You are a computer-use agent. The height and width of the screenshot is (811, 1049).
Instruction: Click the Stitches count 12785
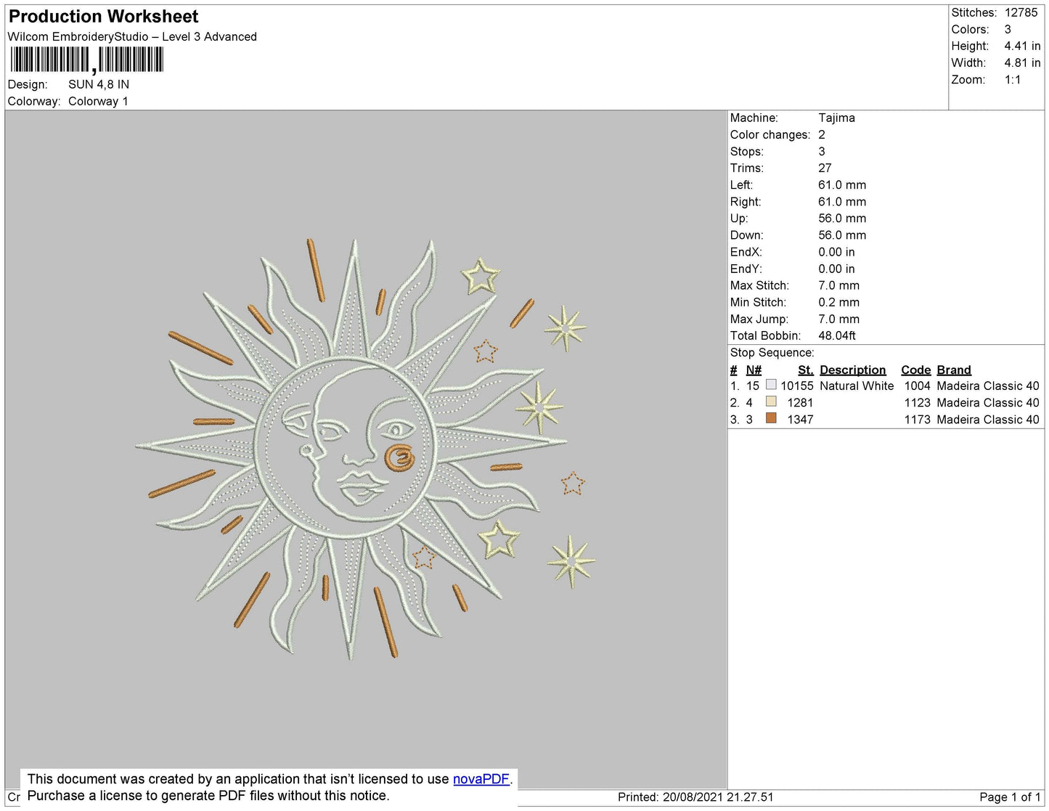1021,12
